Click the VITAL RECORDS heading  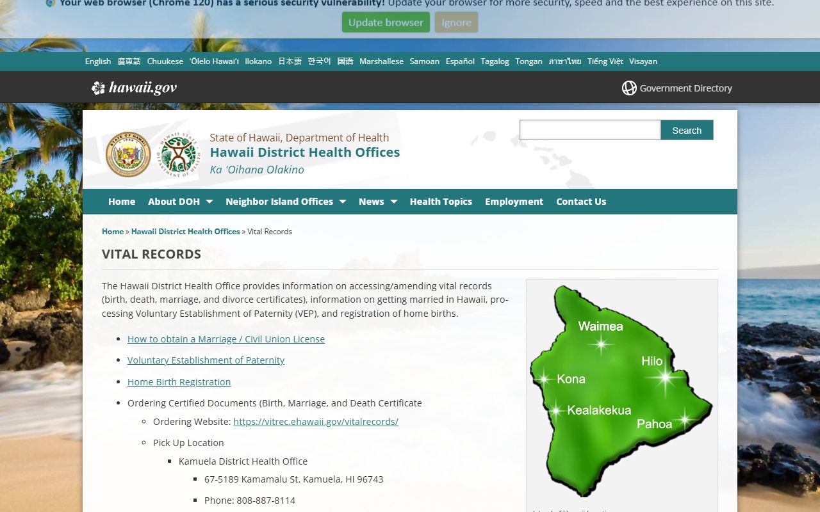(151, 254)
